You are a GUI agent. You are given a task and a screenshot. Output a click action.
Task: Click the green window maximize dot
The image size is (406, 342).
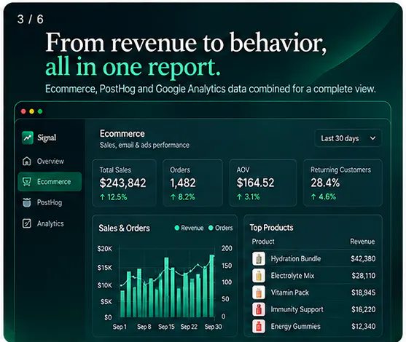40,111
